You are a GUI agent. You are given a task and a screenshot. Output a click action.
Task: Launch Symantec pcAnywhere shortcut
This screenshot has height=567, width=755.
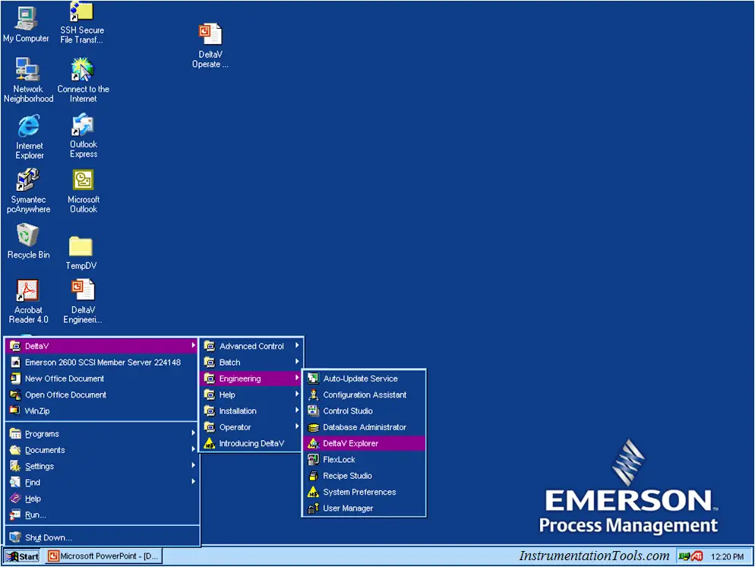(28, 191)
